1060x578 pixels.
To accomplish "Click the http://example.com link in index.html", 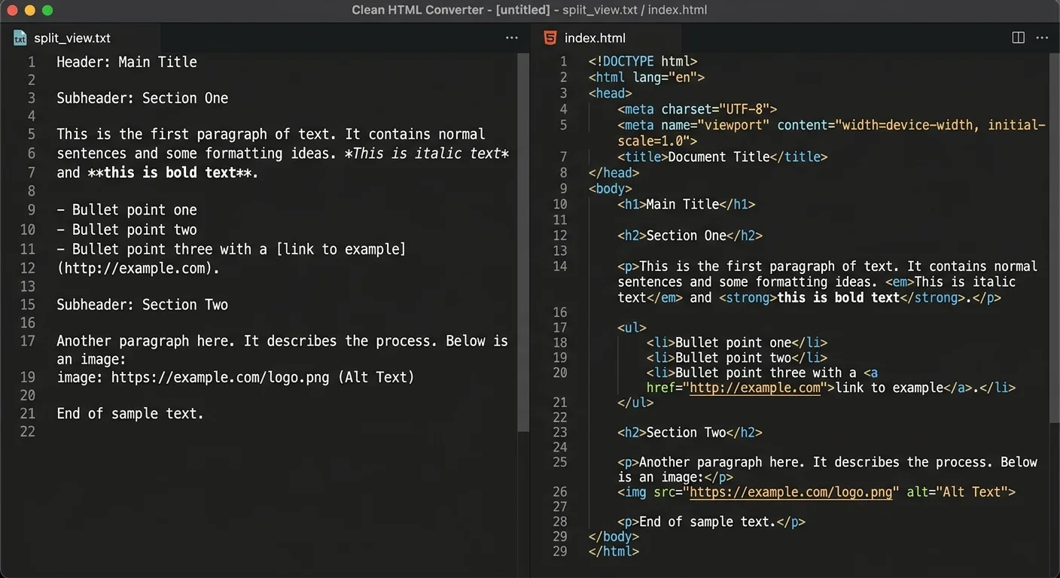I will coord(755,388).
